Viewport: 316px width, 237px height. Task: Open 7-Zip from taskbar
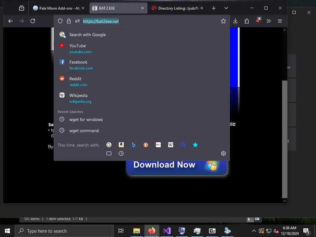click(x=212, y=231)
